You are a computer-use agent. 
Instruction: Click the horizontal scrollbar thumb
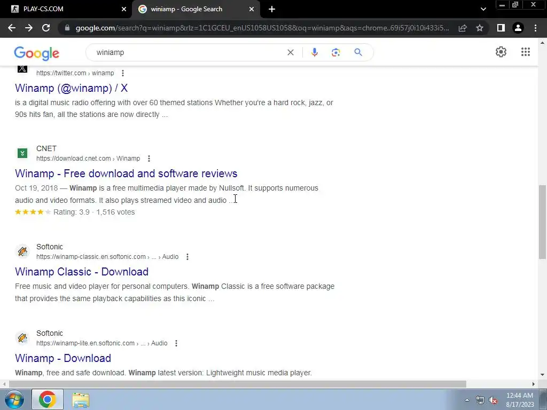point(238,384)
